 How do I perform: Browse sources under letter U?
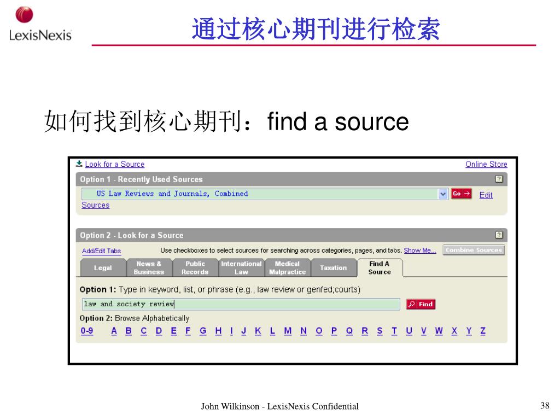point(409,331)
